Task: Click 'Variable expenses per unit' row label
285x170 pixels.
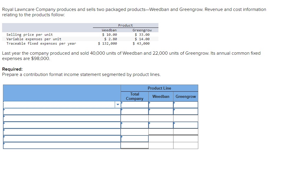Action: tap(34, 39)
